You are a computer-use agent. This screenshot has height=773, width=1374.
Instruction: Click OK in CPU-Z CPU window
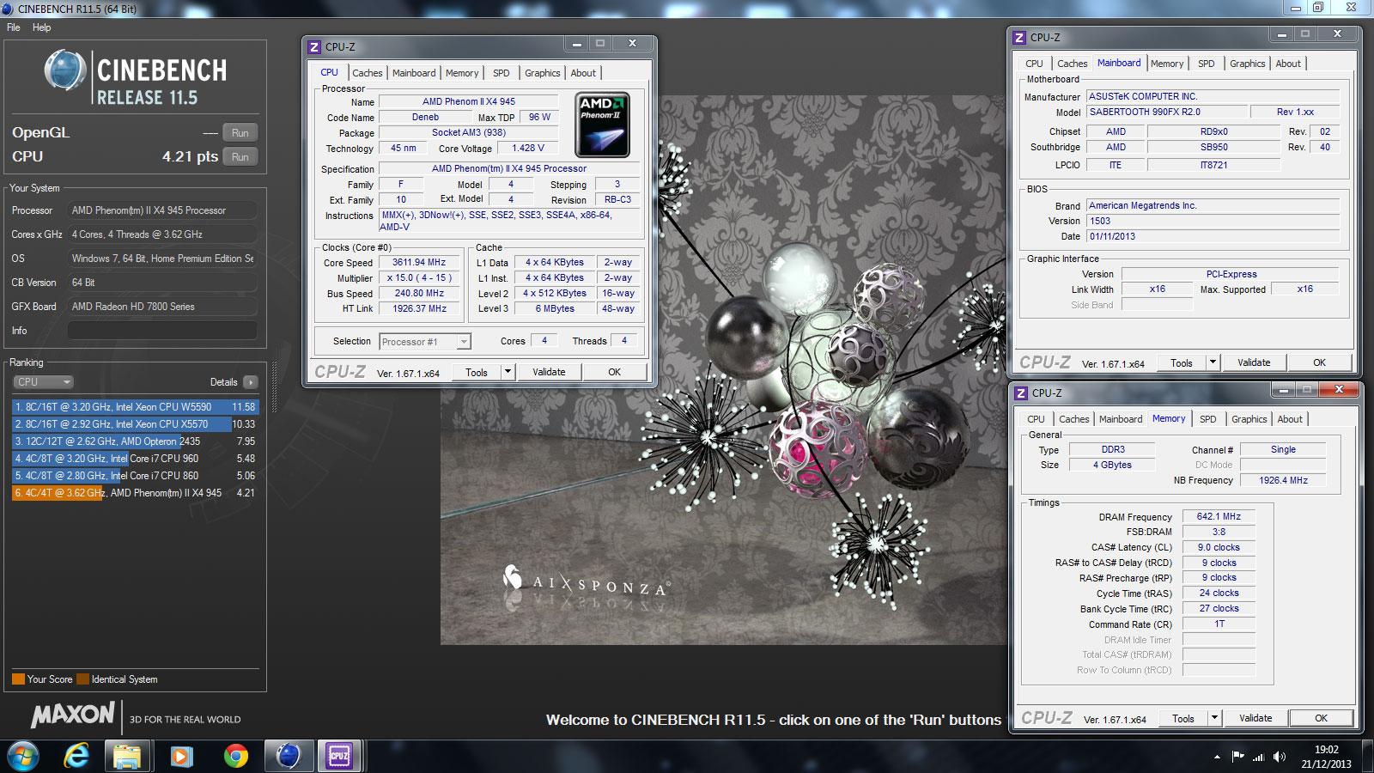(614, 372)
